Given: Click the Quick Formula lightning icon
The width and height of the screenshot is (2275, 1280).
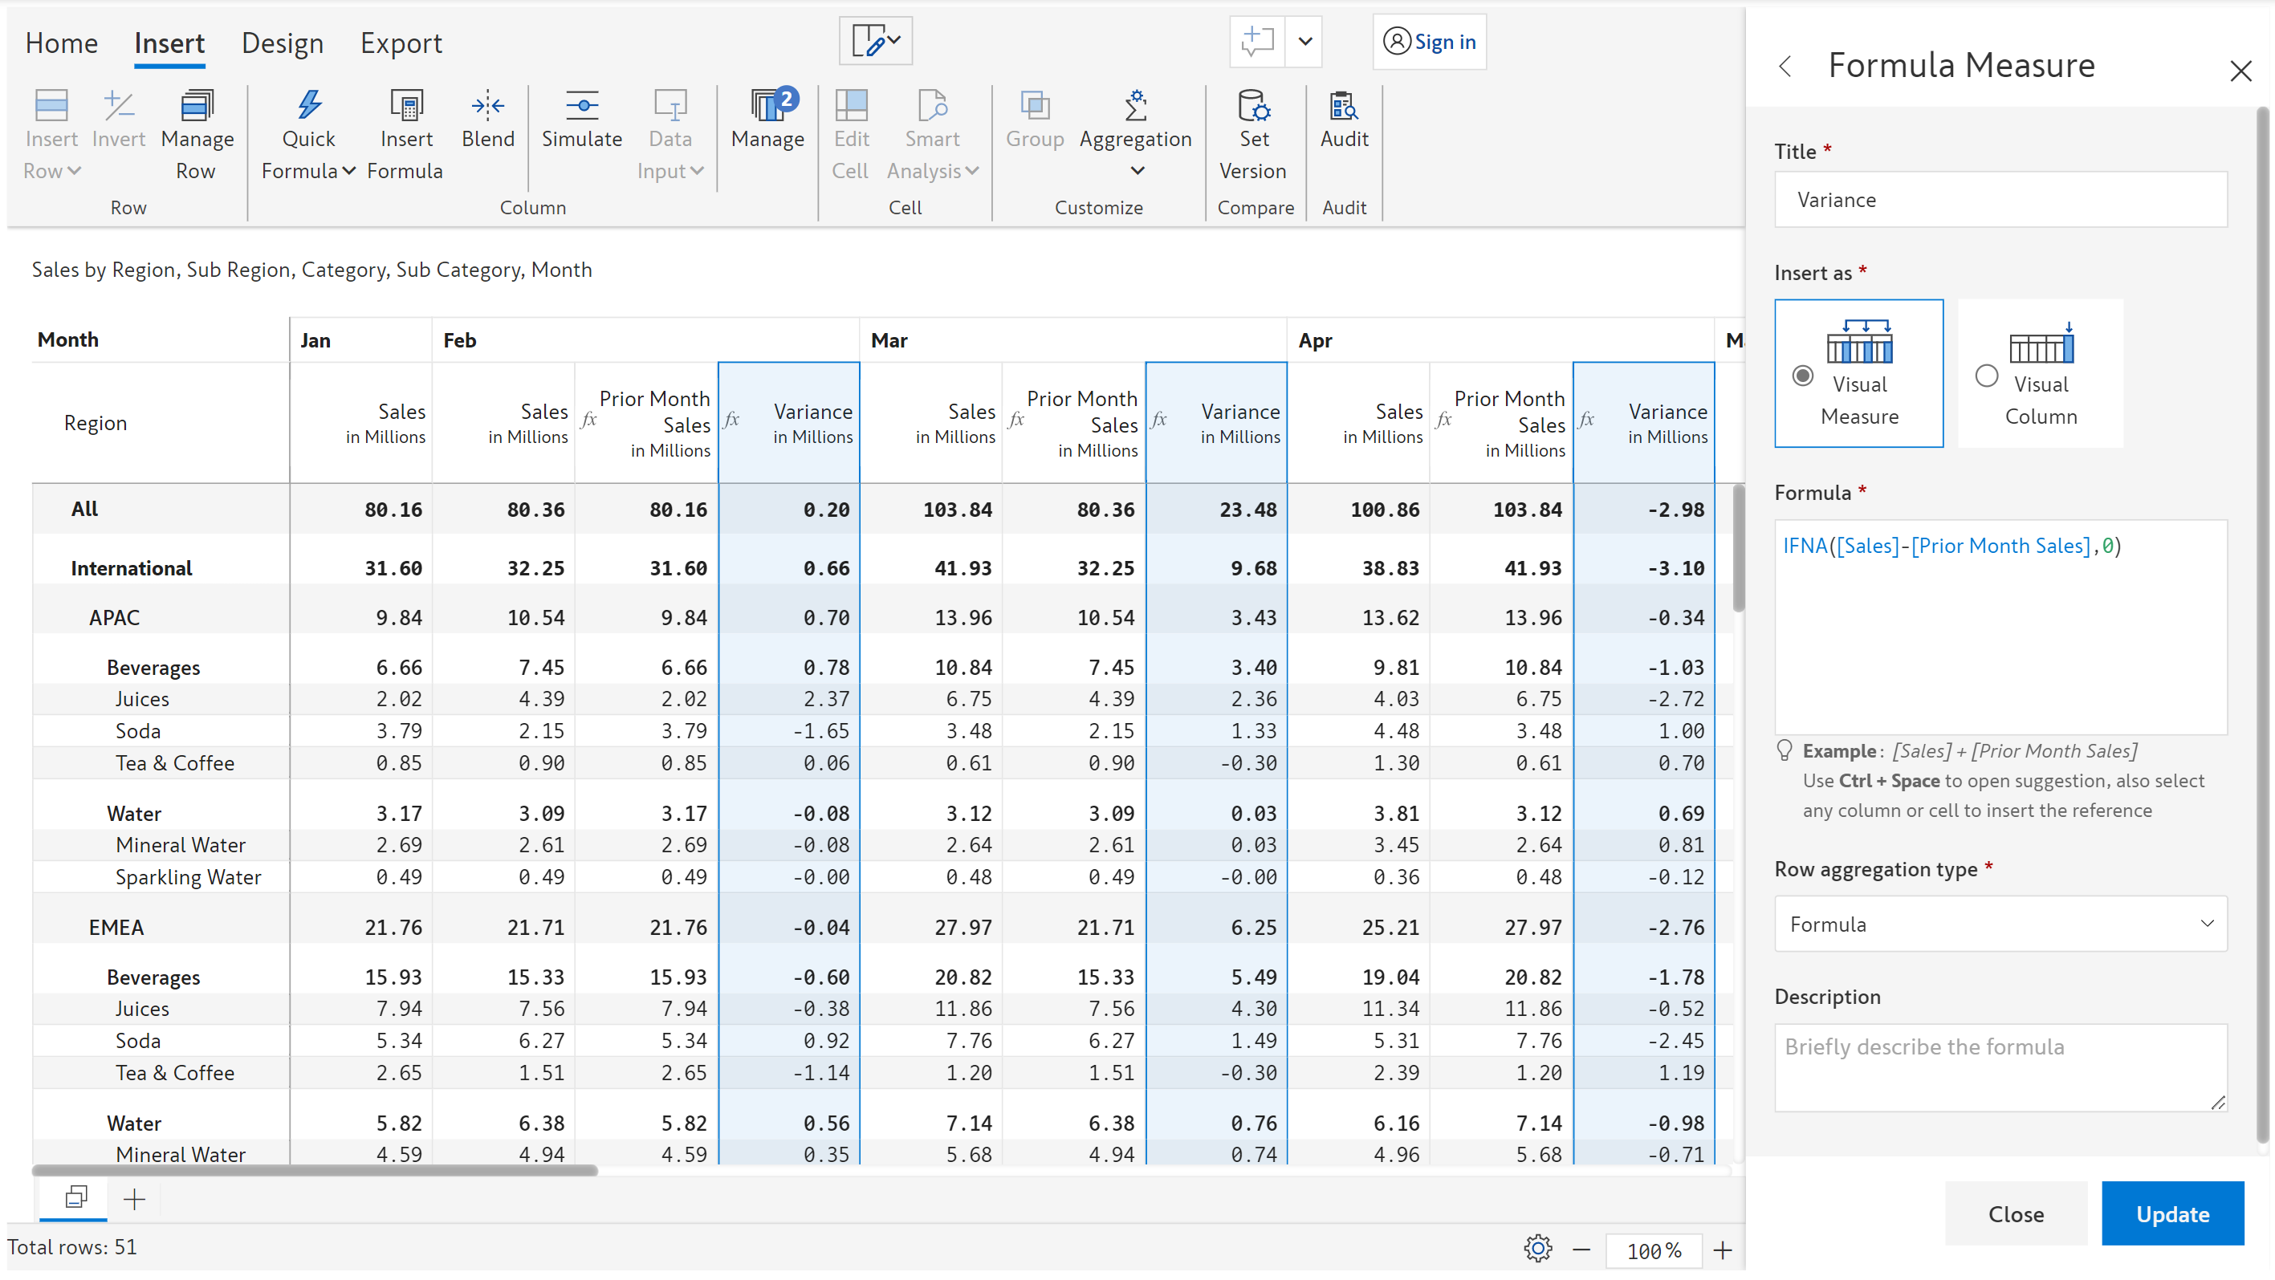Looking at the screenshot, I should coord(308,106).
